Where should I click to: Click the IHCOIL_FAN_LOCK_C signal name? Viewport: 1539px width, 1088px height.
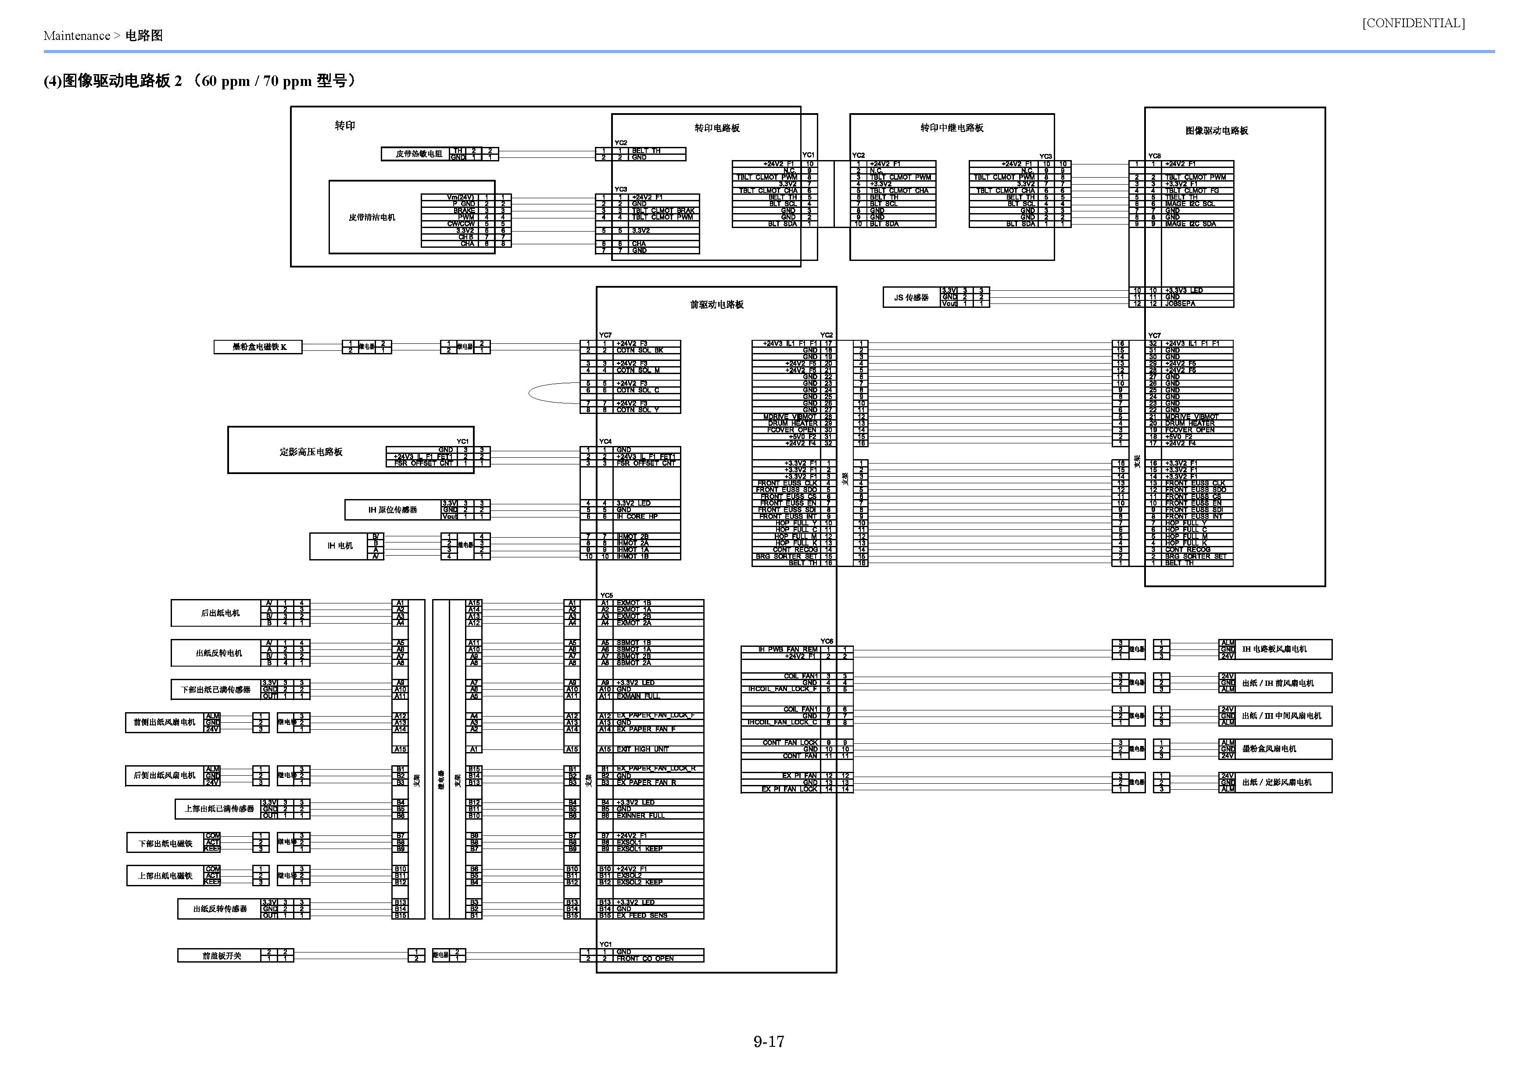click(x=783, y=723)
